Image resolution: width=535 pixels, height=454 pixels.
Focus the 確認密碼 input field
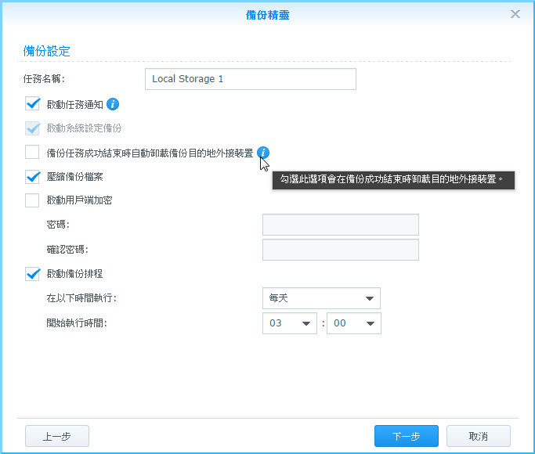tap(340, 250)
